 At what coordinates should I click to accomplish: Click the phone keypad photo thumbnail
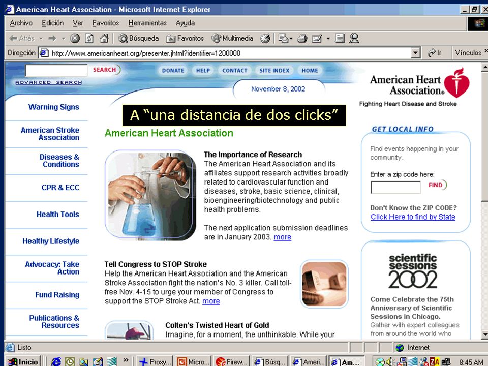coord(324,284)
